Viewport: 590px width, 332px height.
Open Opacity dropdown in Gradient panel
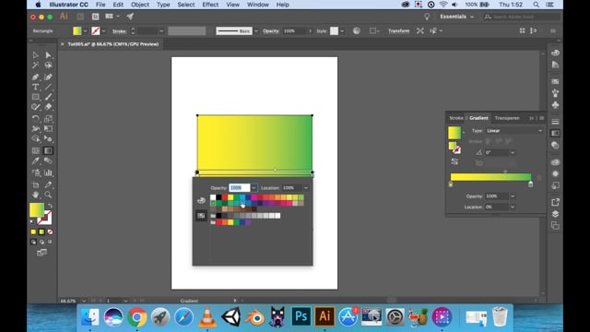click(x=513, y=196)
